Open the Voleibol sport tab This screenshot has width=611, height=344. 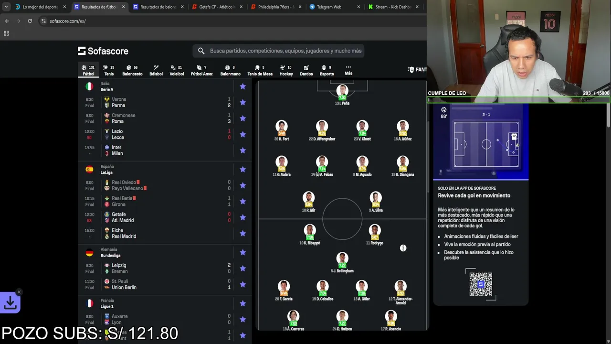click(177, 70)
